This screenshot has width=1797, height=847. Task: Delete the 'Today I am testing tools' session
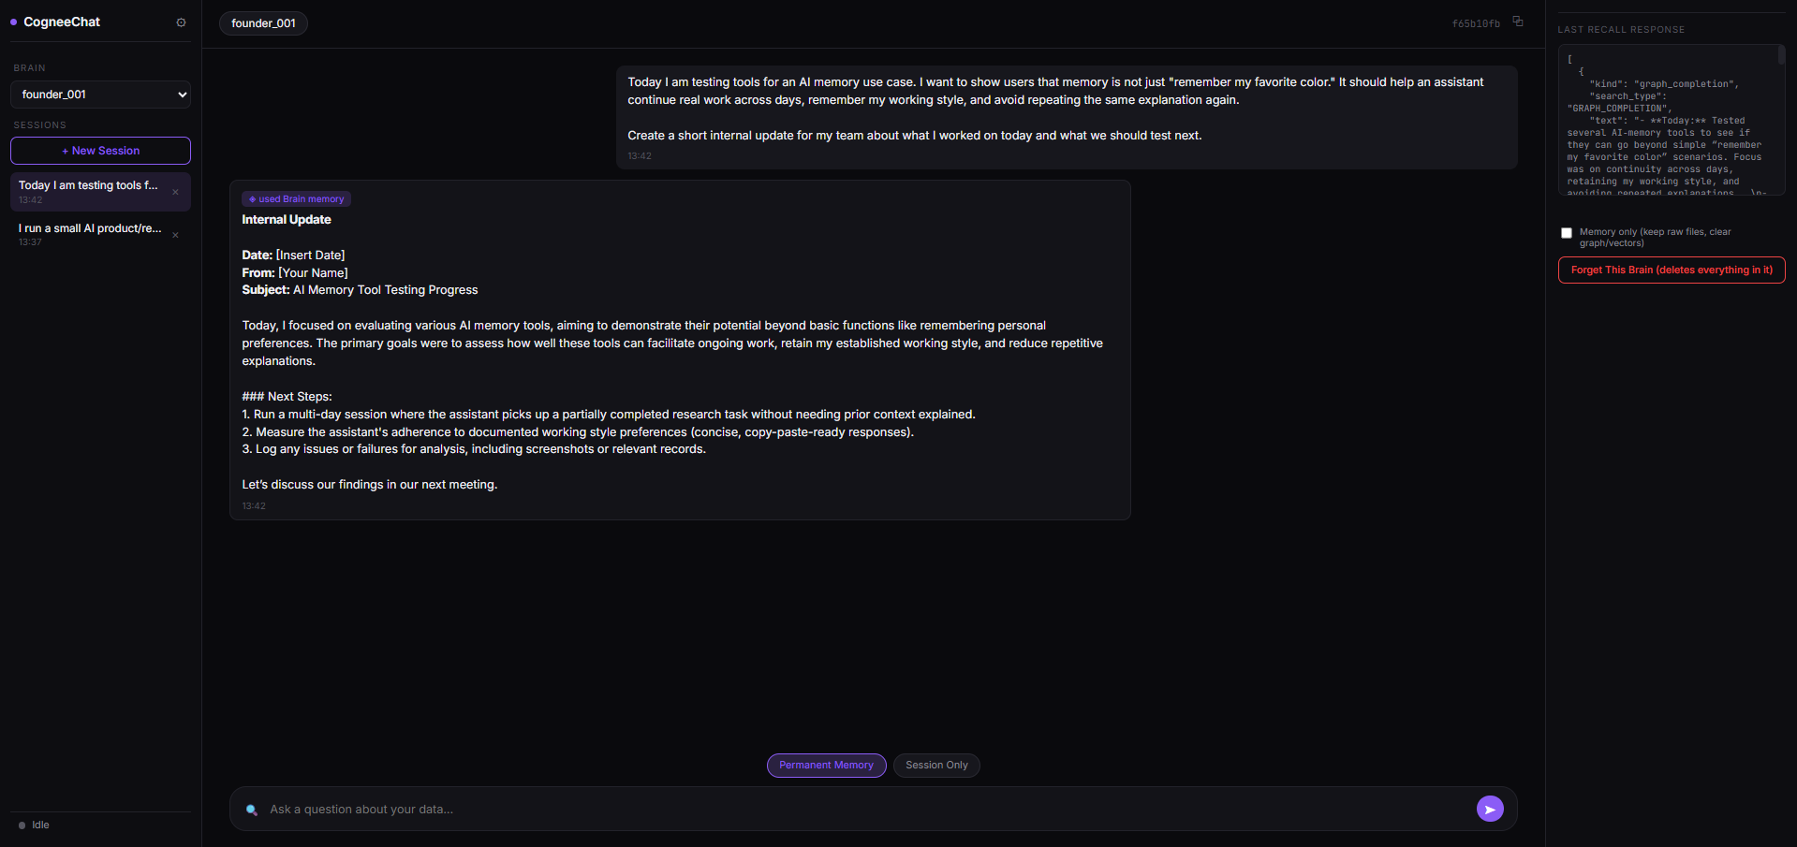tap(175, 192)
